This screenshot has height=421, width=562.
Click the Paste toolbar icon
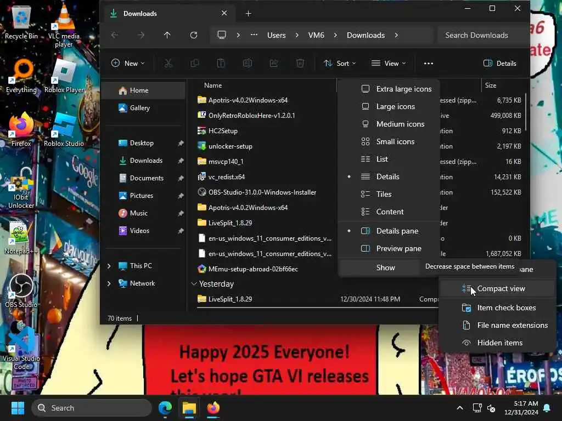click(221, 64)
